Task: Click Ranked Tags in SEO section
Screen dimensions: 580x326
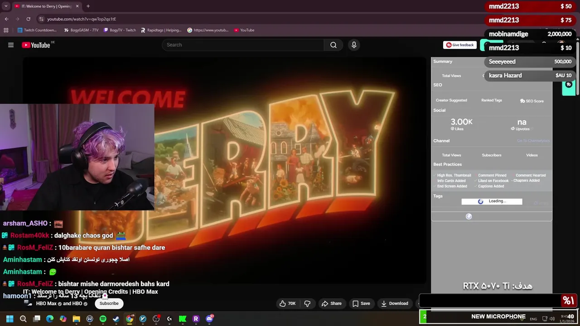Action: tap(492, 101)
